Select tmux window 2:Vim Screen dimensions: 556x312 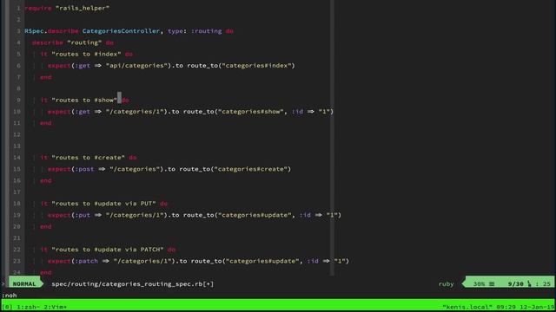point(55,307)
